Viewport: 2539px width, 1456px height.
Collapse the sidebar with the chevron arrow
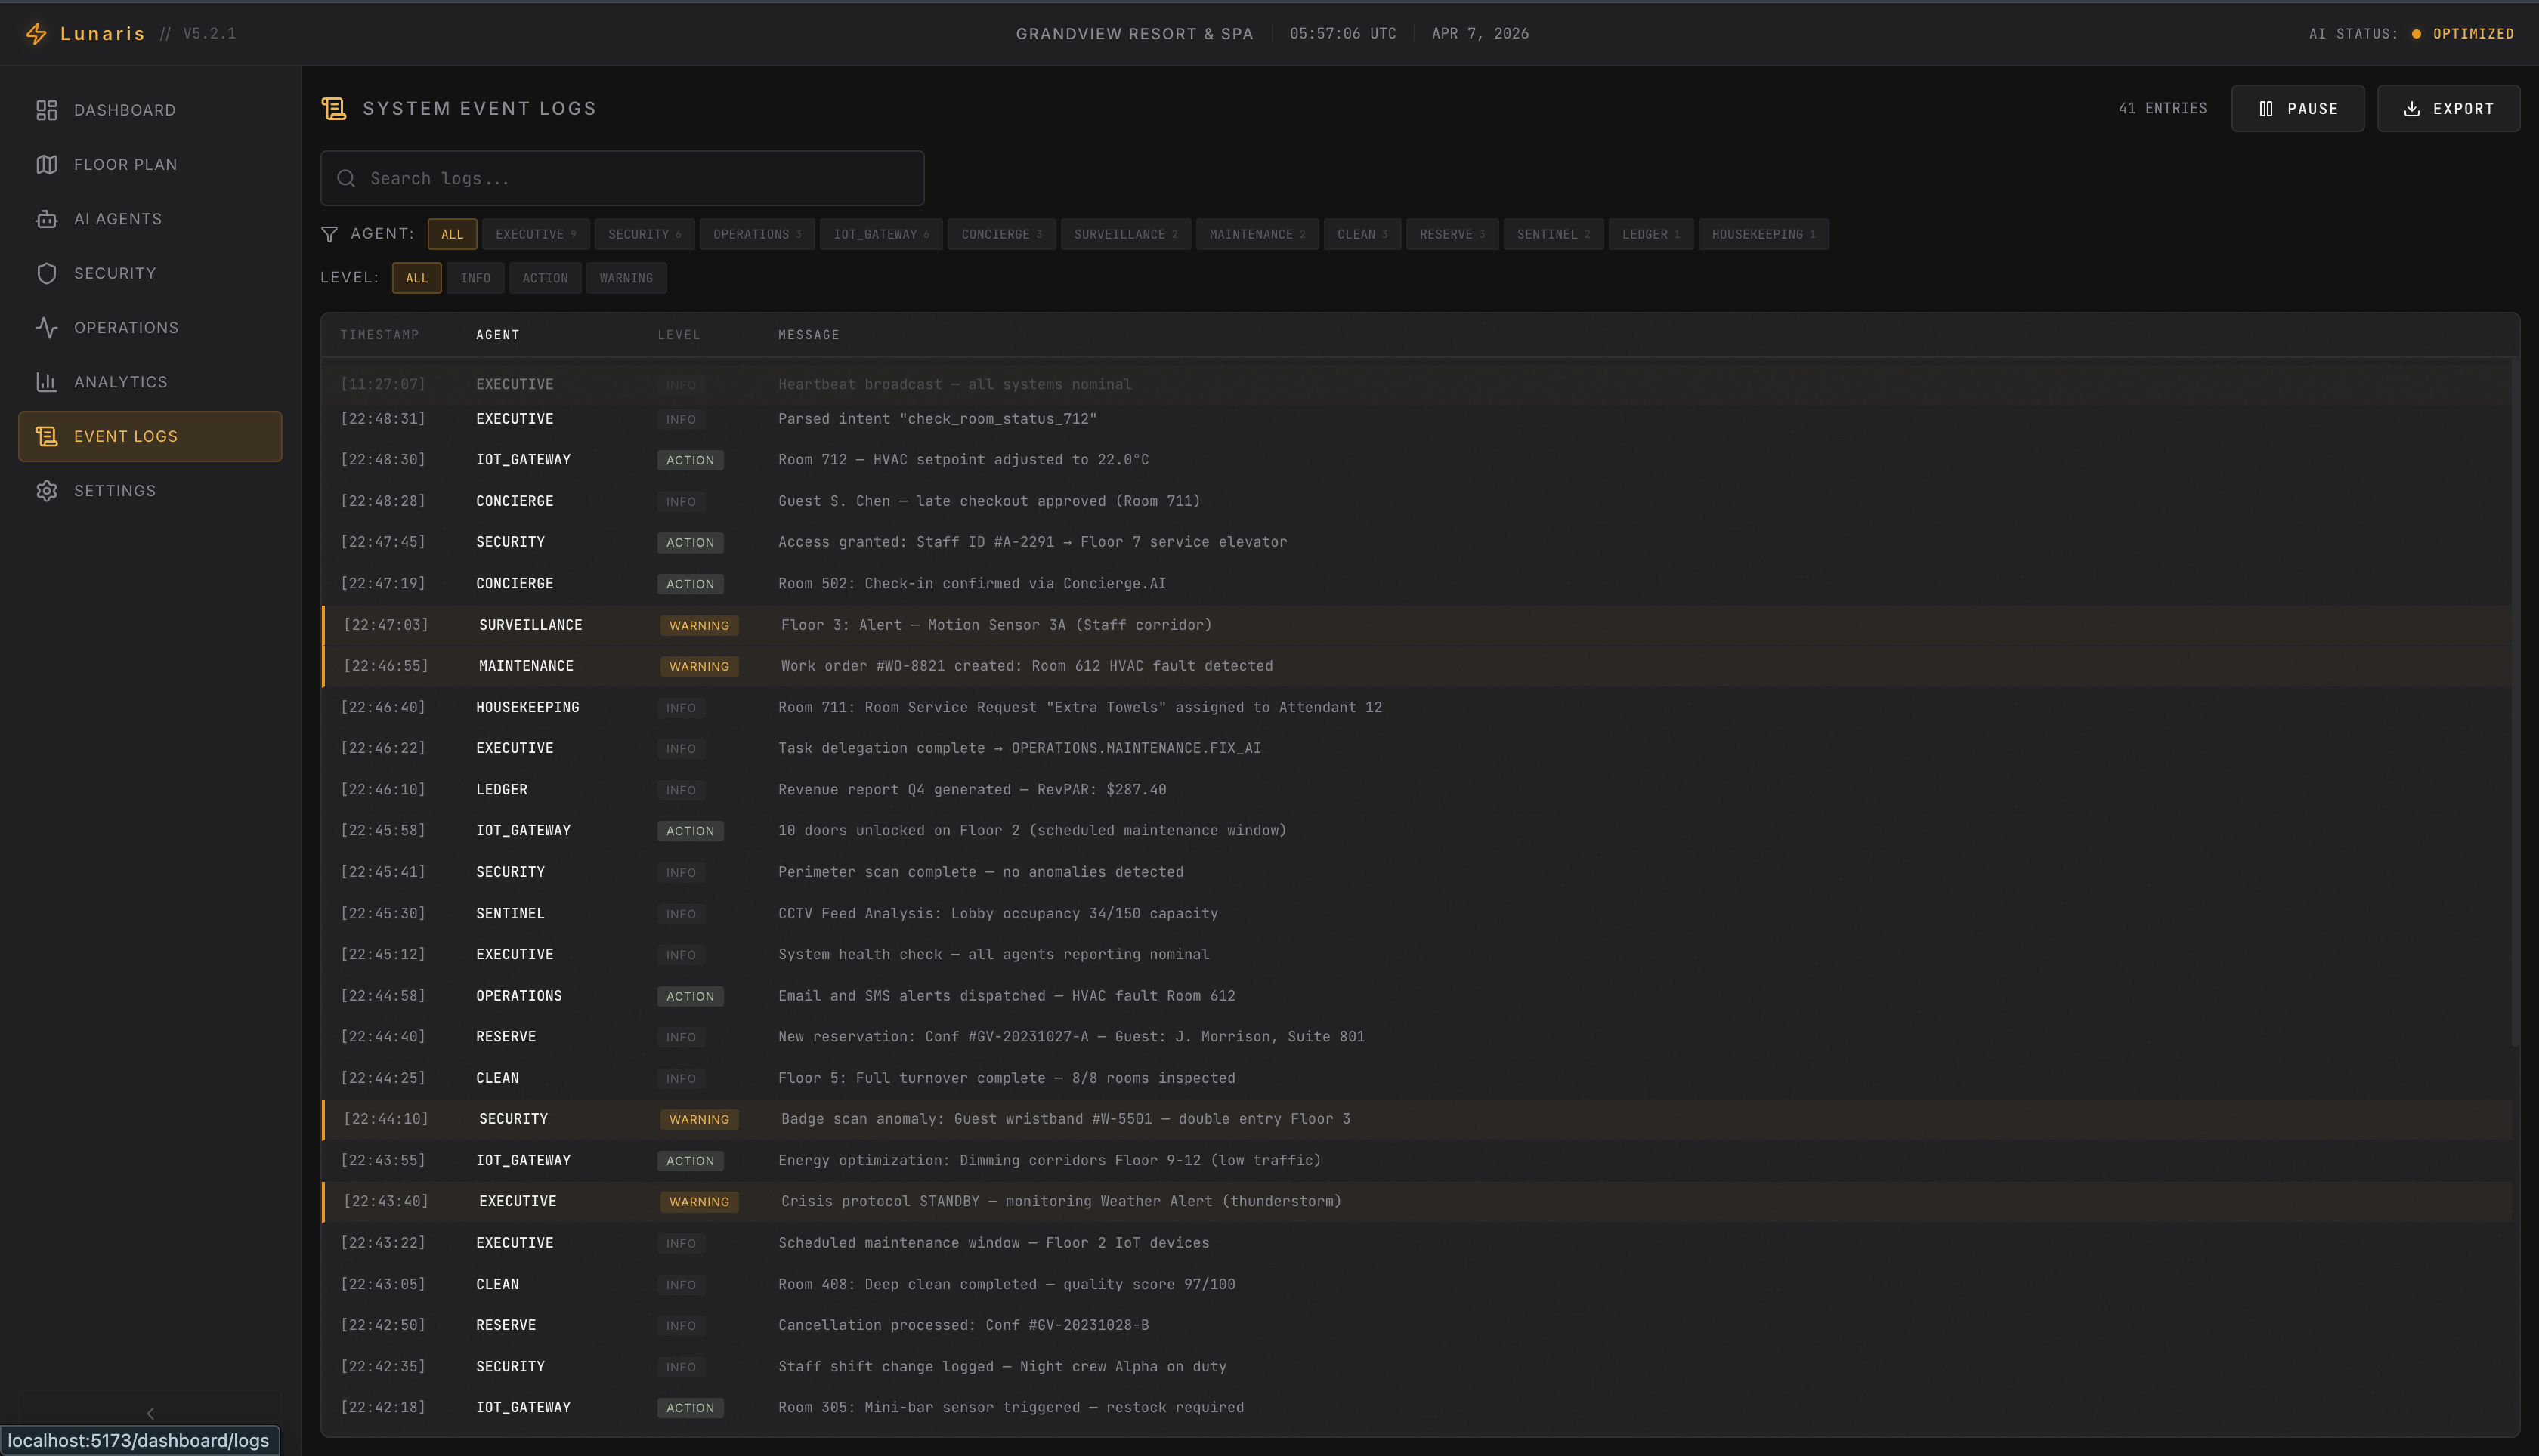point(150,1413)
